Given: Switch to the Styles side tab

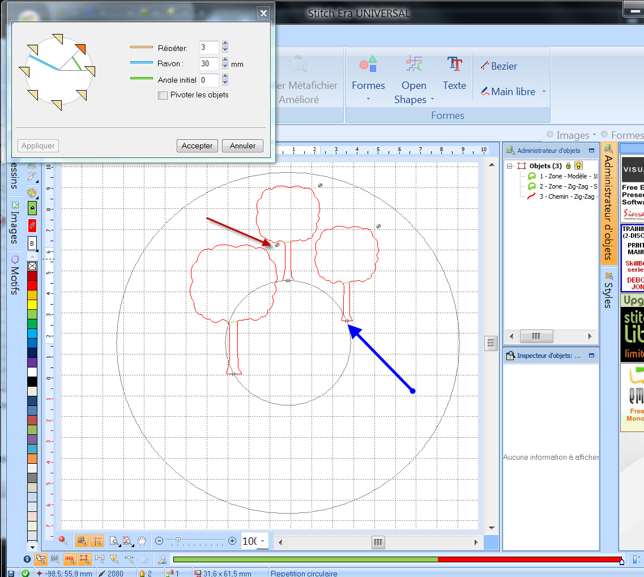Looking at the screenshot, I should (x=609, y=290).
